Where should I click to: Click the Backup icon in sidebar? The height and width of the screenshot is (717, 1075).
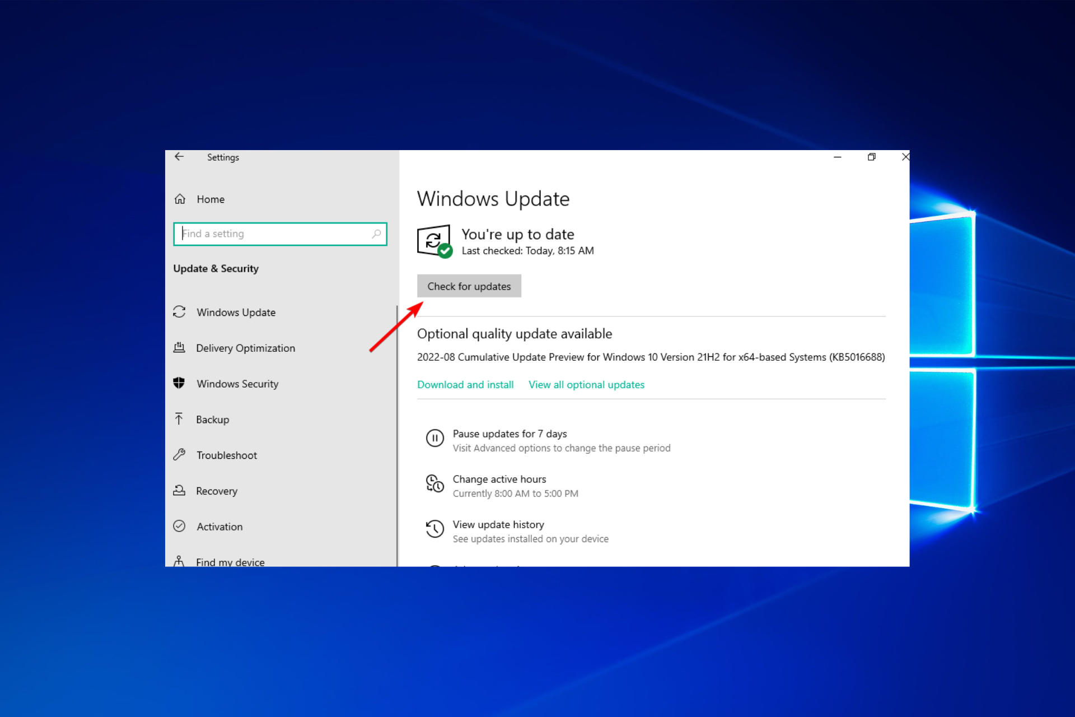pos(180,420)
